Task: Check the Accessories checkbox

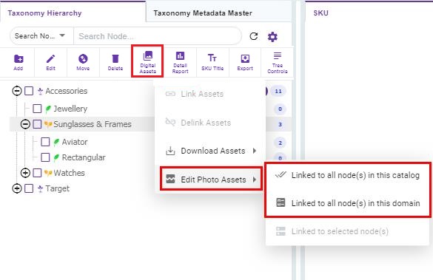Action: point(29,91)
